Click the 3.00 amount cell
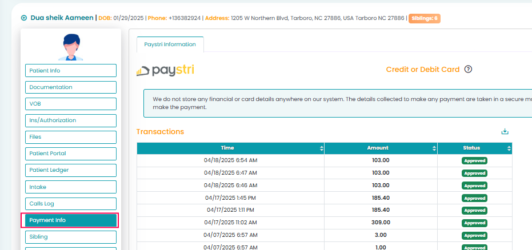This screenshot has width=532, height=250. coord(381,235)
